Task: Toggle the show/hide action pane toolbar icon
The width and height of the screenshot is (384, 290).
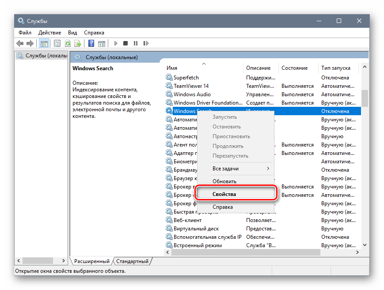Action: 102,44
